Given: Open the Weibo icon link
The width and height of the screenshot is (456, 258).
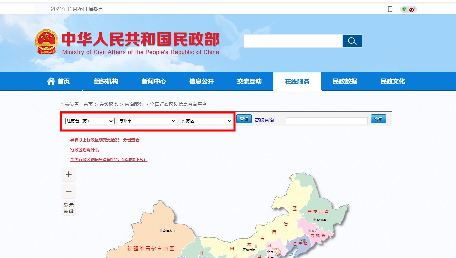Looking at the screenshot, I should click(x=412, y=9).
